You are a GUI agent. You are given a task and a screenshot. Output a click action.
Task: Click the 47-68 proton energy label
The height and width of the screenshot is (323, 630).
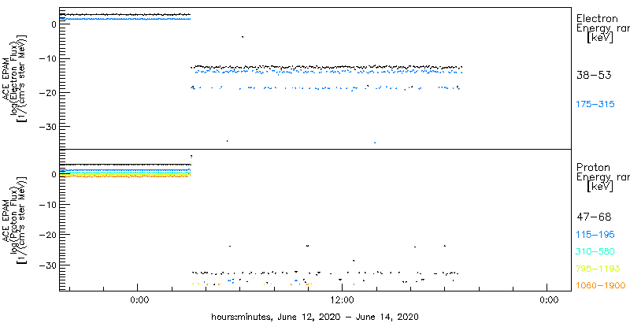coord(594,217)
